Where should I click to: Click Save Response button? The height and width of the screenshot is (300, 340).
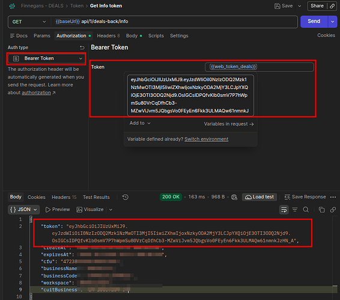[305, 197]
